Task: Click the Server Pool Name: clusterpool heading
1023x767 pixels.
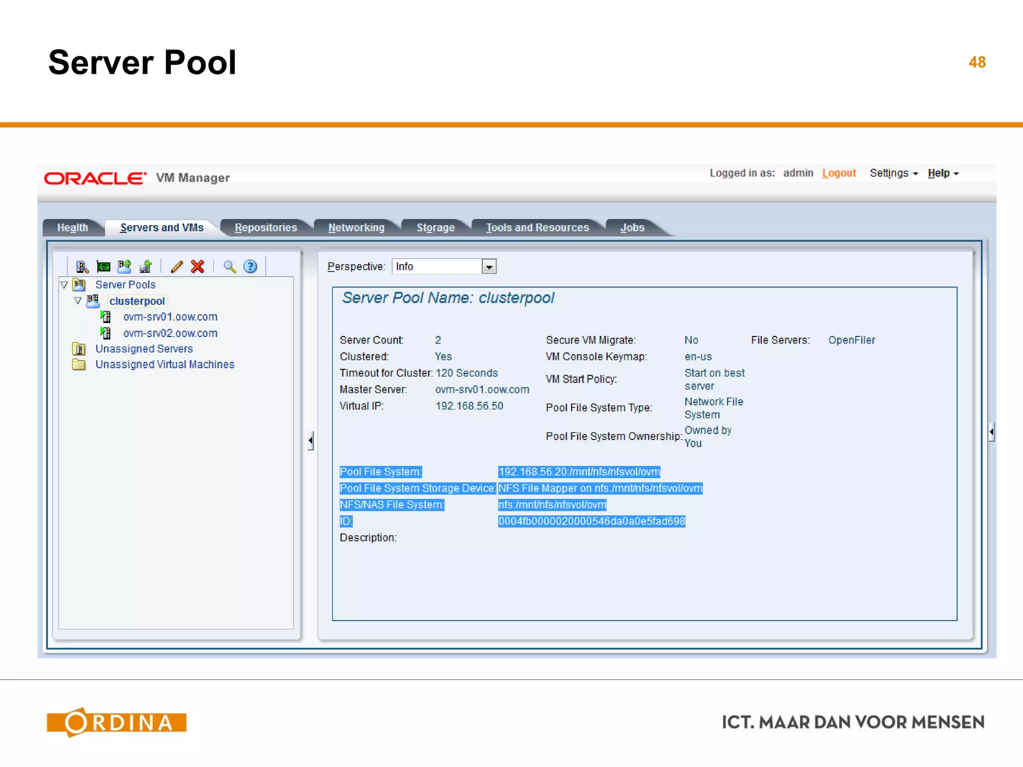Action: (x=448, y=298)
